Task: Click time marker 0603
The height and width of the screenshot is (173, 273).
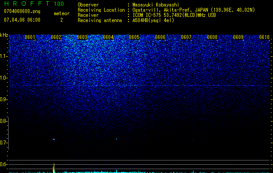Action: pos(82,37)
